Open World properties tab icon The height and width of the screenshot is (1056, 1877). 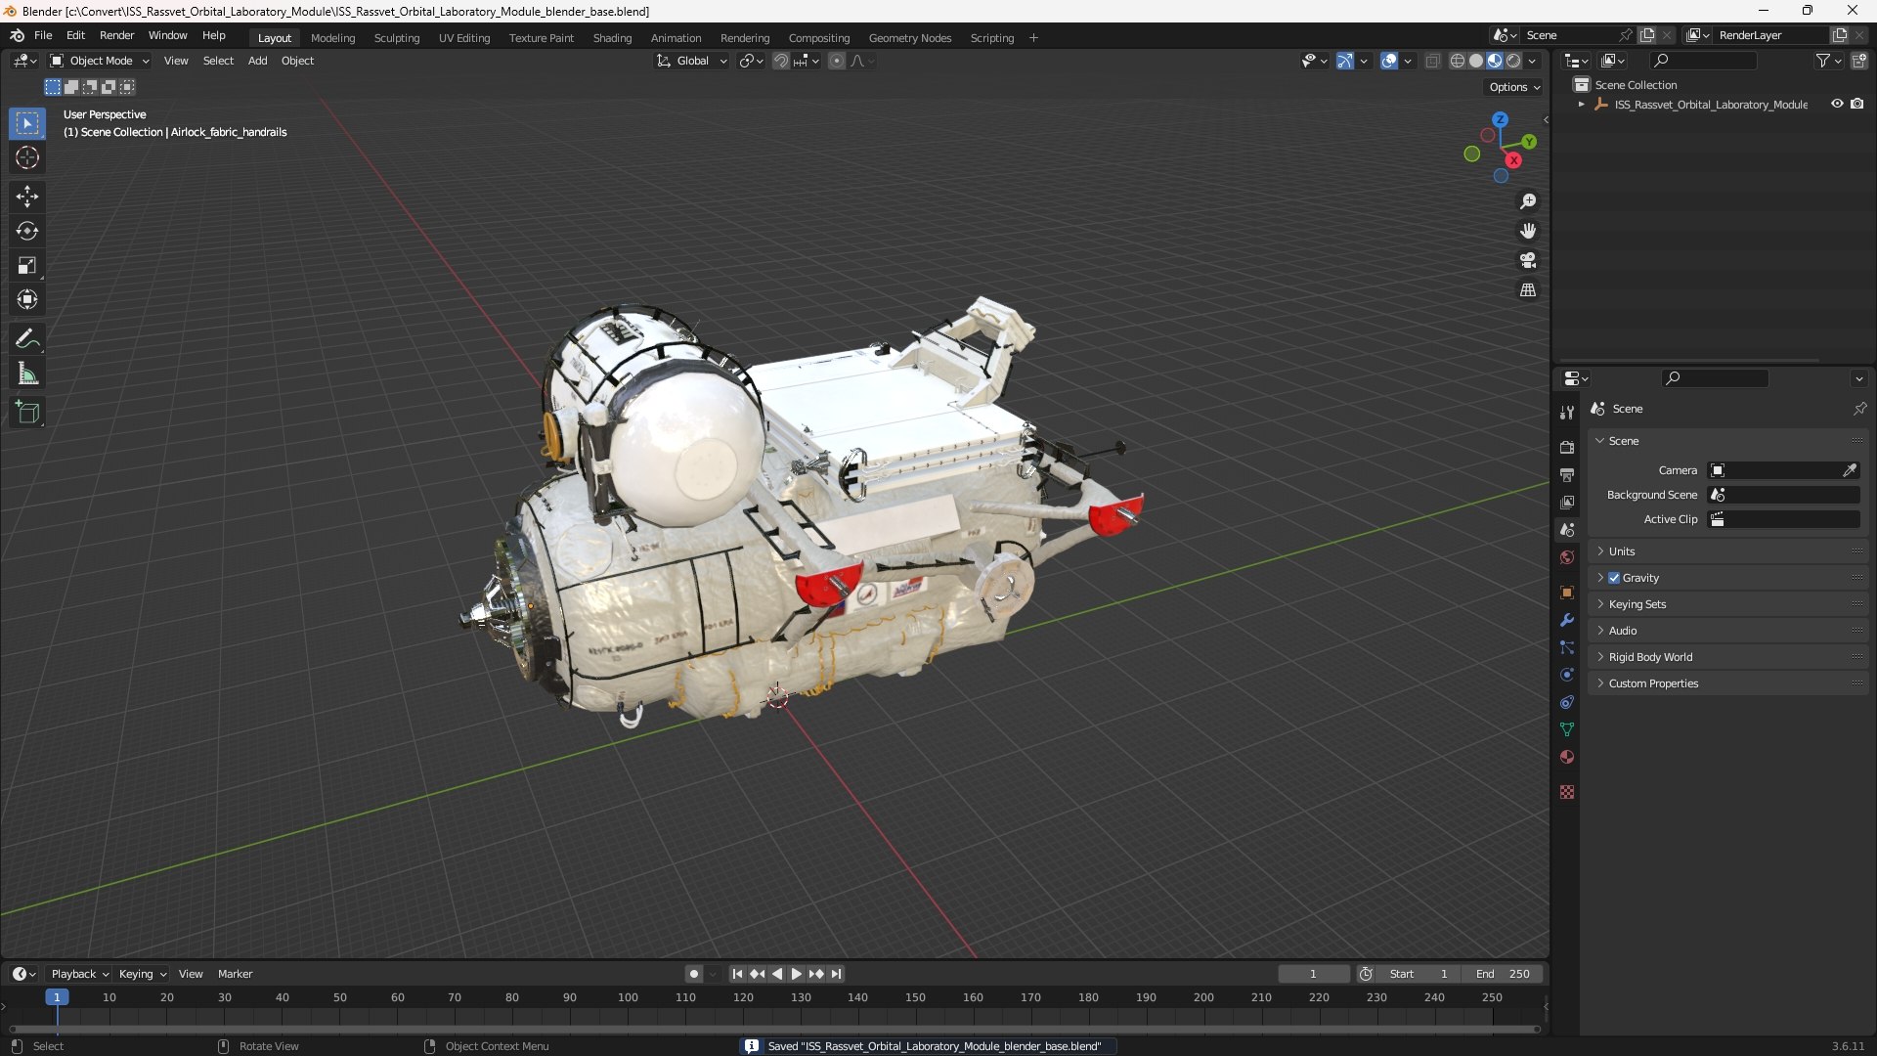1567,557
